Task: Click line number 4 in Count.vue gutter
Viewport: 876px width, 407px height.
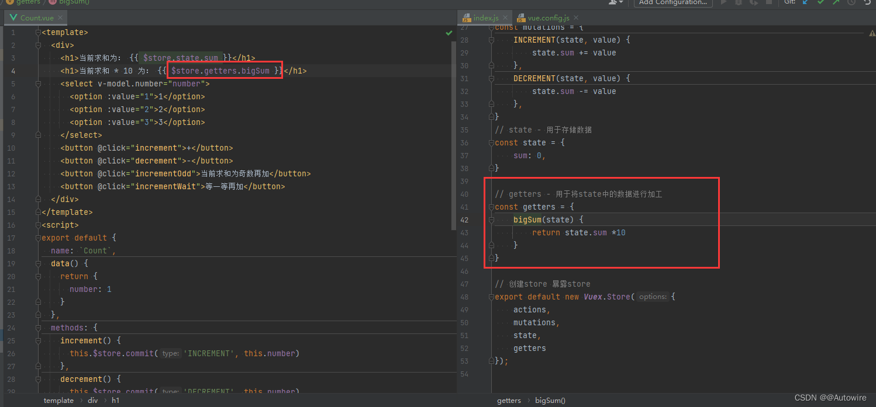Action: 13,71
